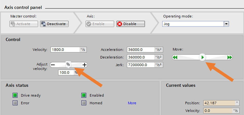Click the plus icon on Adjust velocity slider
Viewport: 244px width, 115px height.
point(84,65)
